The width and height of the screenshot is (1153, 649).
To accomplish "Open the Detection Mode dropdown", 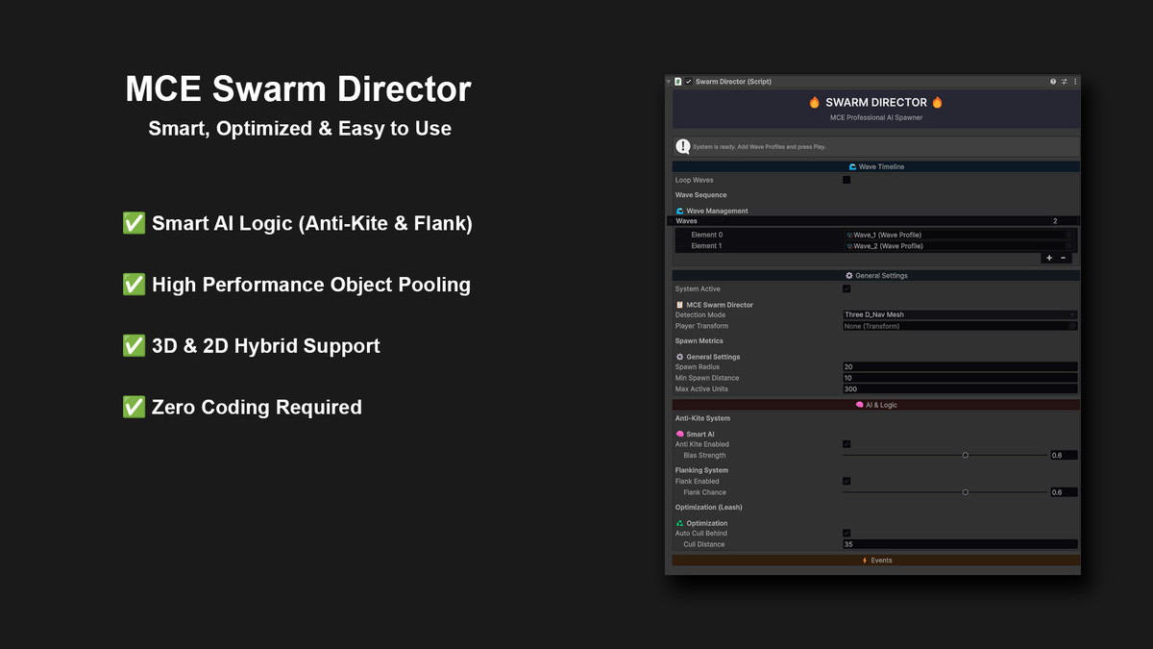I will click(x=959, y=314).
